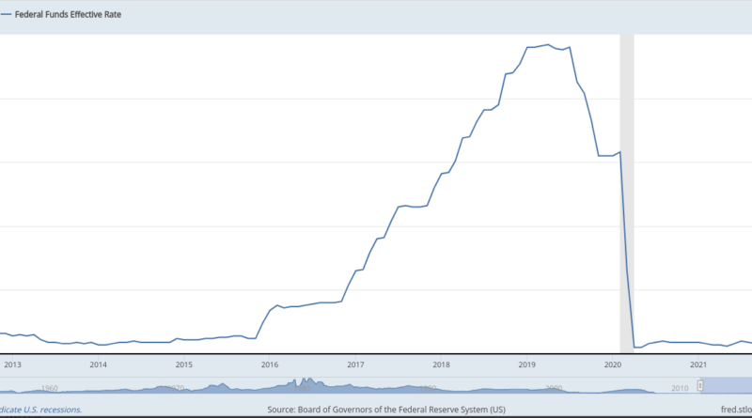Viewport: 752px width, 418px height.
Task: Click the 2016 x-axis year label
Action: click(x=269, y=365)
